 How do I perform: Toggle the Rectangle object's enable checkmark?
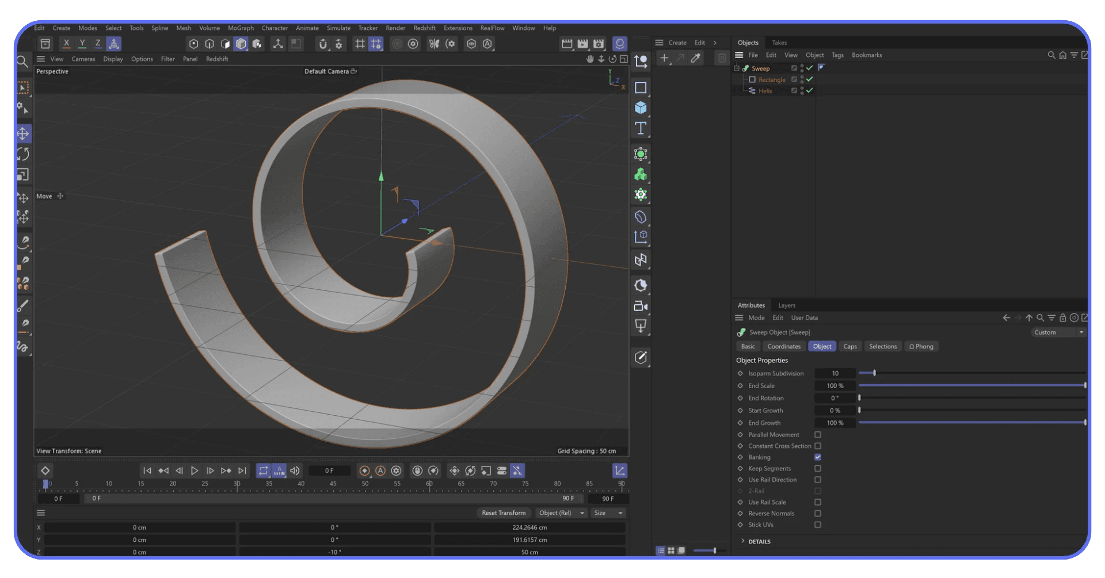[x=809, y=79]
